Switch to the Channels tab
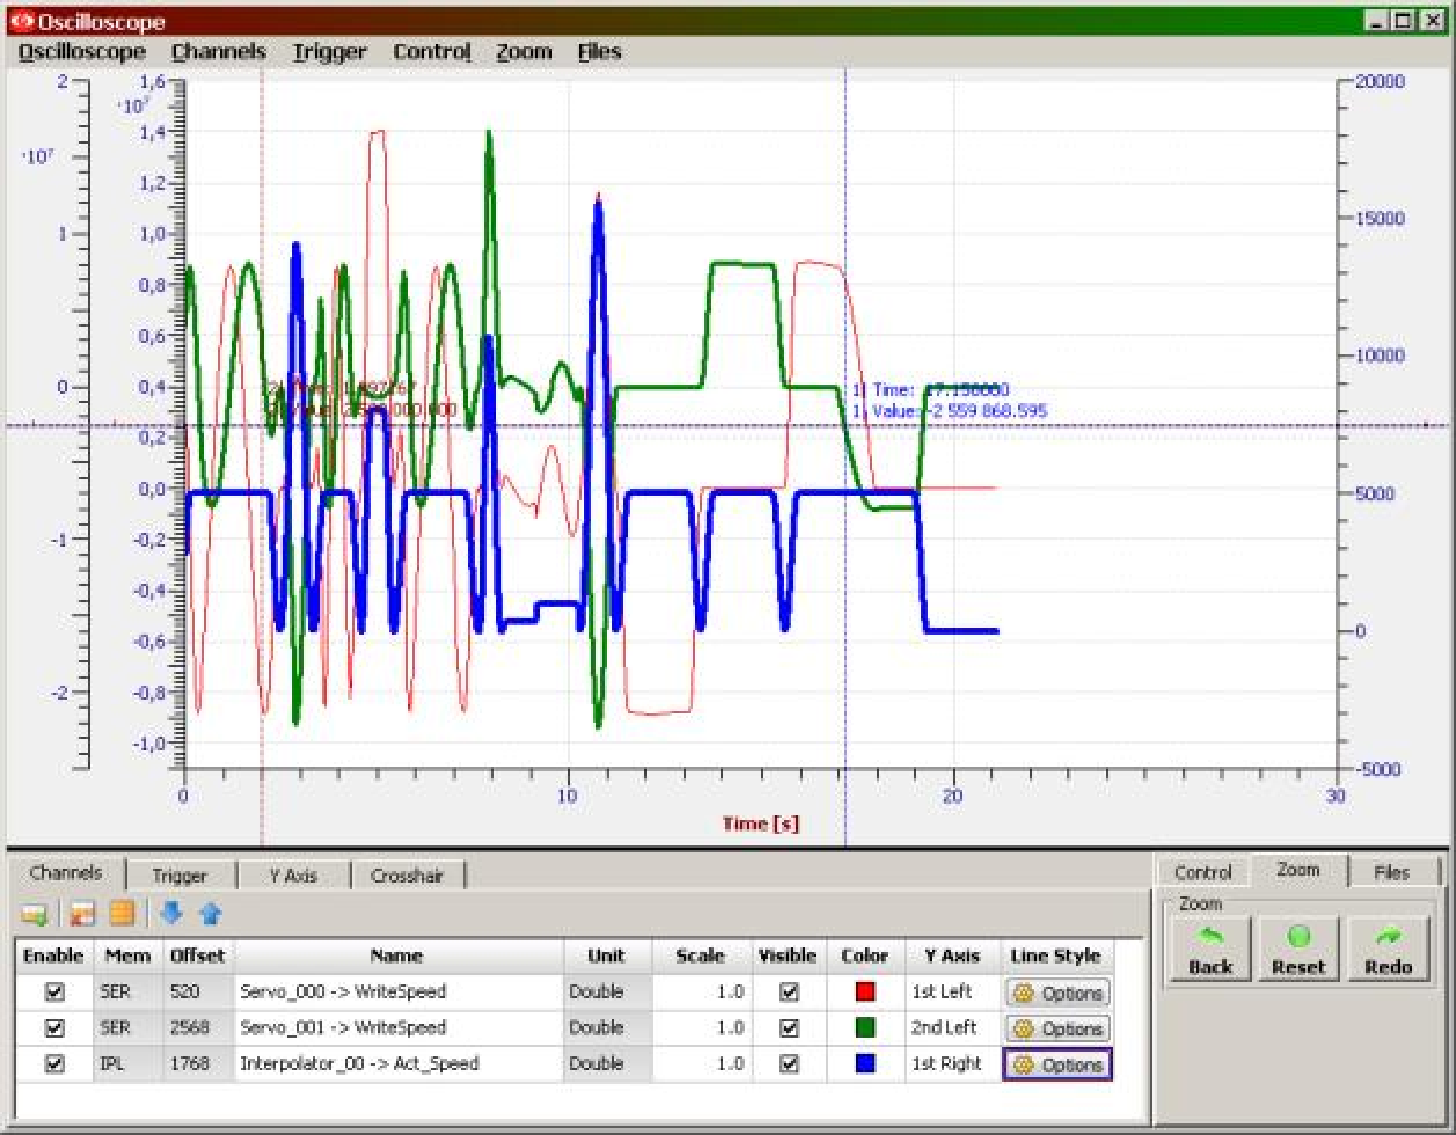This screenshot has height=1135, width=1456. [x=66, y=873]
